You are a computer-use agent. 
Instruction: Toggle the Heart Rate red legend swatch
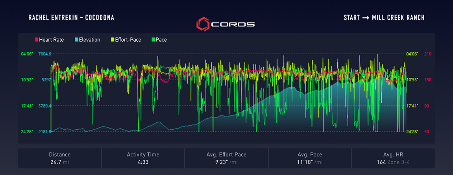pos(37,40)
